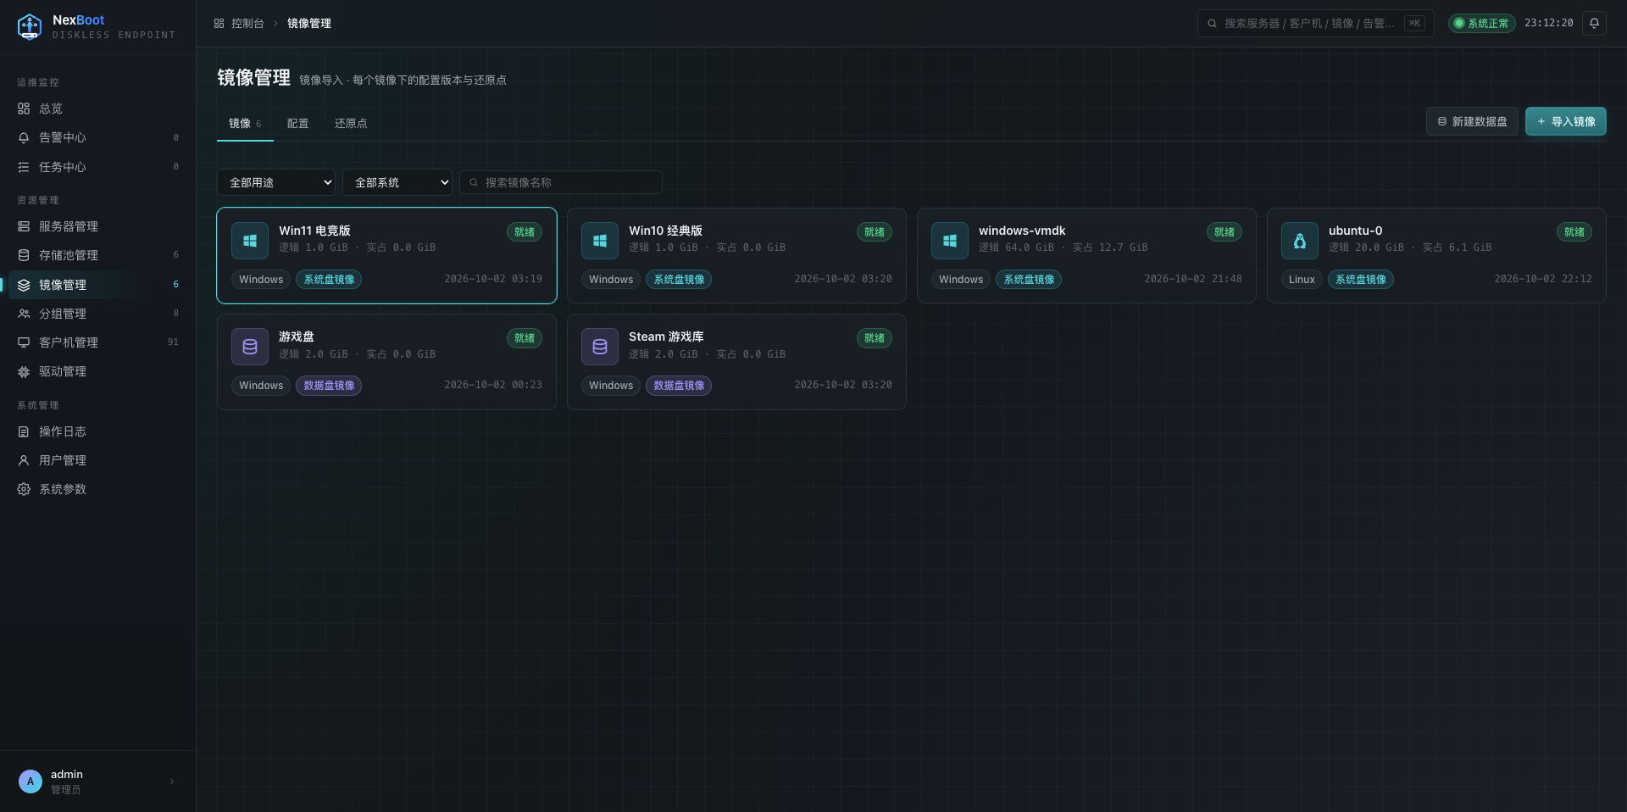This screenshot has width=1627, height=812.
Task: Open the Win10 经典版 image card title
Action: tap(665, 231)
